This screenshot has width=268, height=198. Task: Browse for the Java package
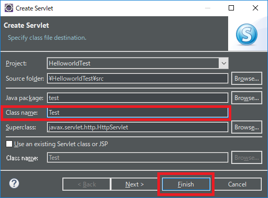coord(246,98)
